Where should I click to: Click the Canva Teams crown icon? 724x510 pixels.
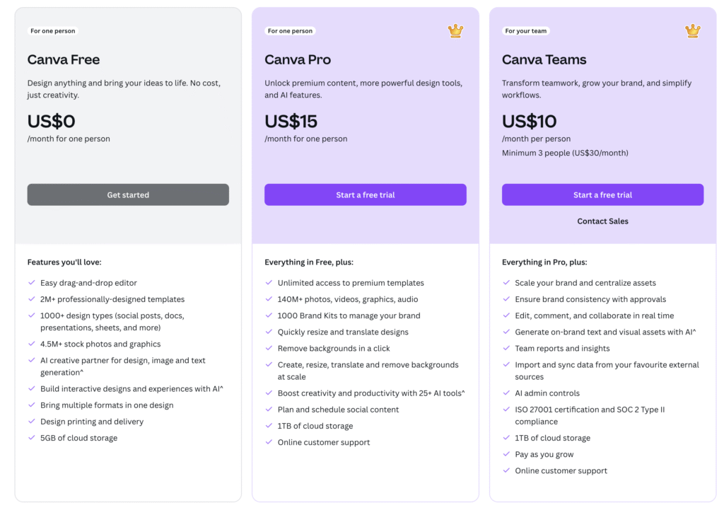[x=693, y=31]
